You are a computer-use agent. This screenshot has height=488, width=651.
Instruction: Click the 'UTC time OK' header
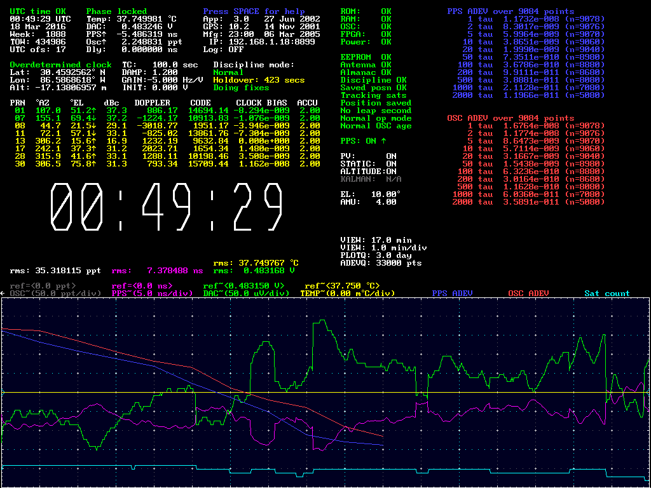[38, 11]
